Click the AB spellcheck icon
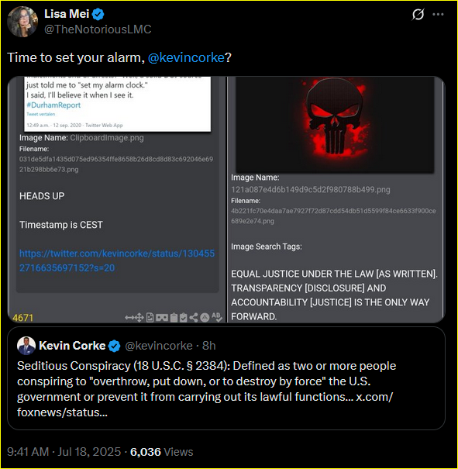This screenshot has height=469, width=458. [216, 317]
